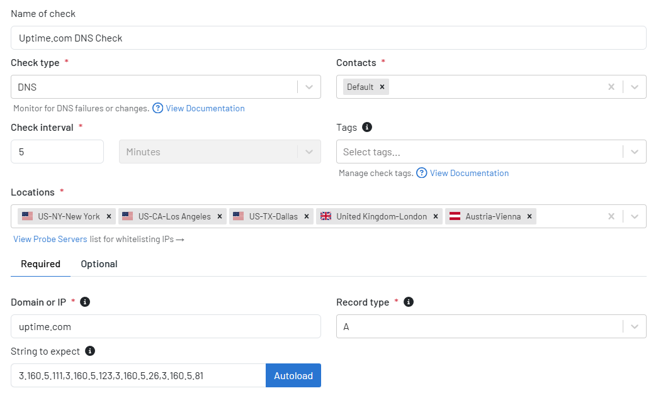Click the US flag on Los Angeles tag
The width and height of the screenshot is (663, 398).
click(128, 216)
